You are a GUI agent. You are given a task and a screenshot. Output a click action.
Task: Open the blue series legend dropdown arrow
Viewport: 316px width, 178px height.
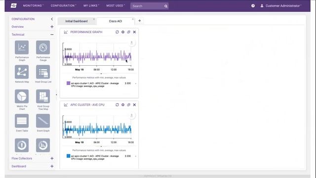(136, 156)
